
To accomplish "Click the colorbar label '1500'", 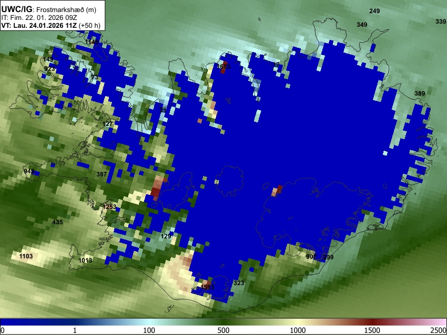I will click(372, 330).
